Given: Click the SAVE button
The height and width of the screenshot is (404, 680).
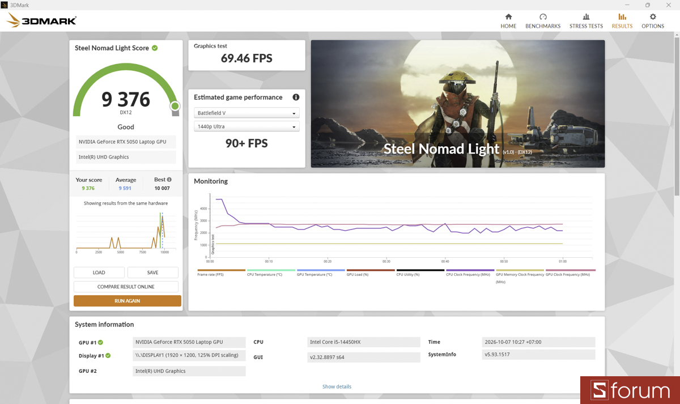Looking at the screenshot, I should click(x=152, y=273).
